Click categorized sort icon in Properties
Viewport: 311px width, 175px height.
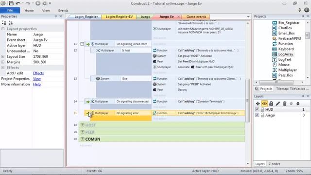click(x=4, y=23)
